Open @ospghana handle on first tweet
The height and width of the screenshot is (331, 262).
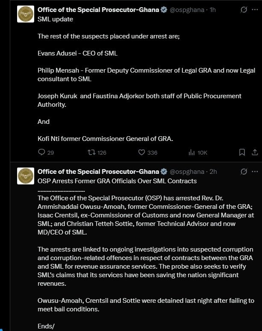187,10
